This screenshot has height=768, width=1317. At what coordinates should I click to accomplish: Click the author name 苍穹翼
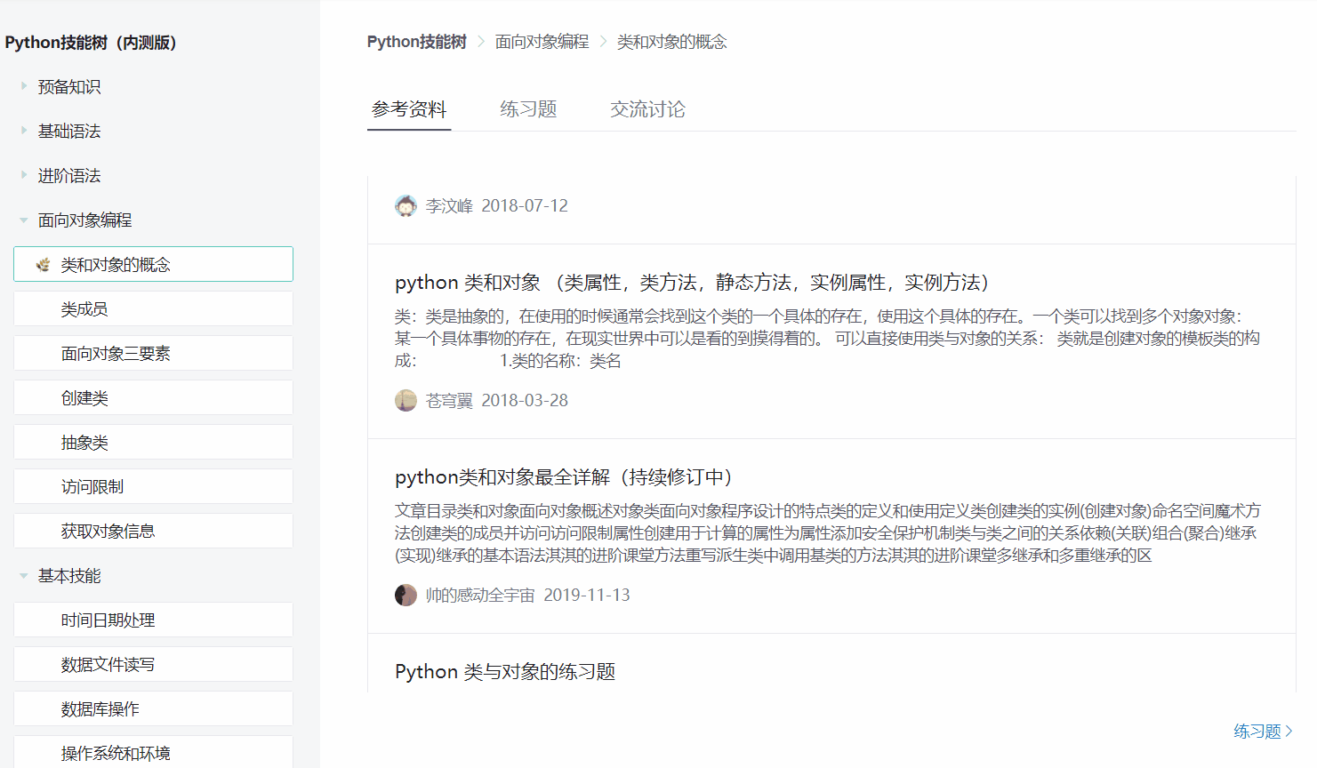point(449,400)
